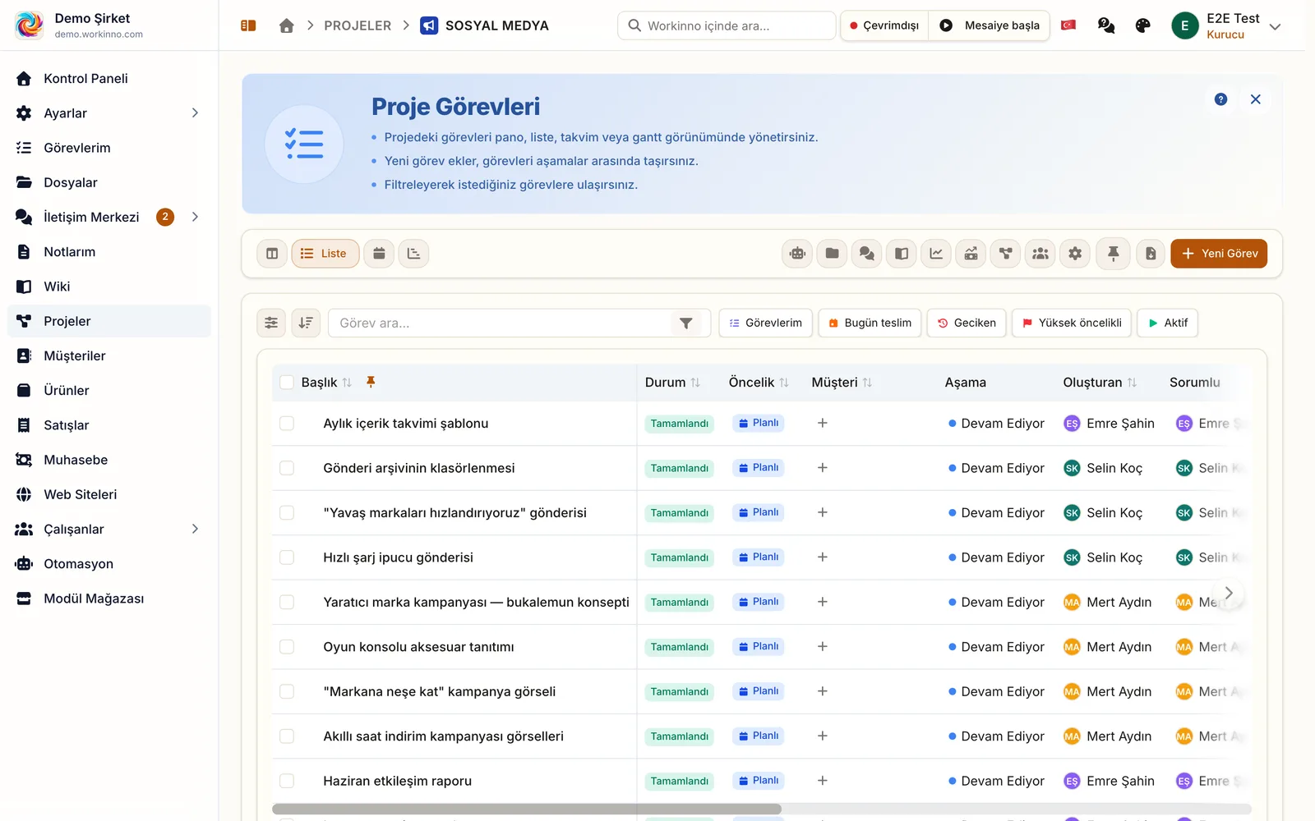Screen dimensions: 1315x821
Task: Switch to the Gantt view icon
Action: click(x=413, y=254)
